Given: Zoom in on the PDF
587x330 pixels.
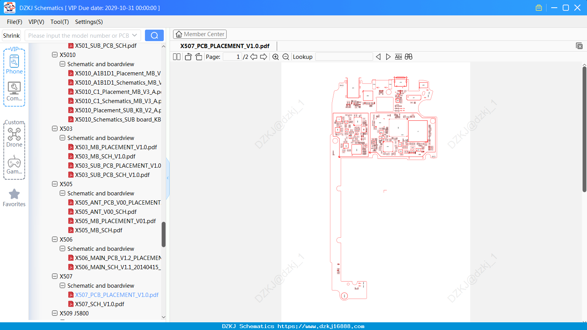Looking at the screenshot, I should click(276, 57).
